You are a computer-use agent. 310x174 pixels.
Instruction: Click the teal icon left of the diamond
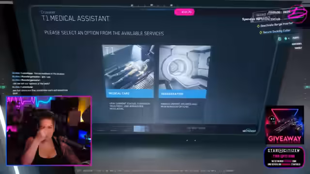tap(279, 39)
